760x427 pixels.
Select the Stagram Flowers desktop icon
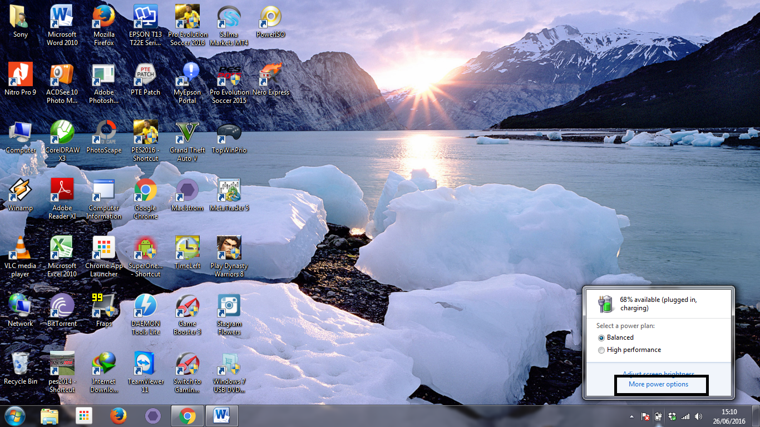[229, 315]
